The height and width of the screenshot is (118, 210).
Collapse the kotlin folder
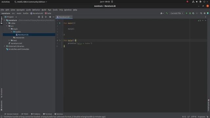[x=12, y=32]
